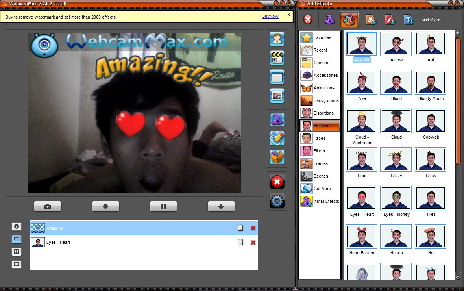Switch to the photo gallery view icon
This screenshot has height=291, width=464.
17,252
